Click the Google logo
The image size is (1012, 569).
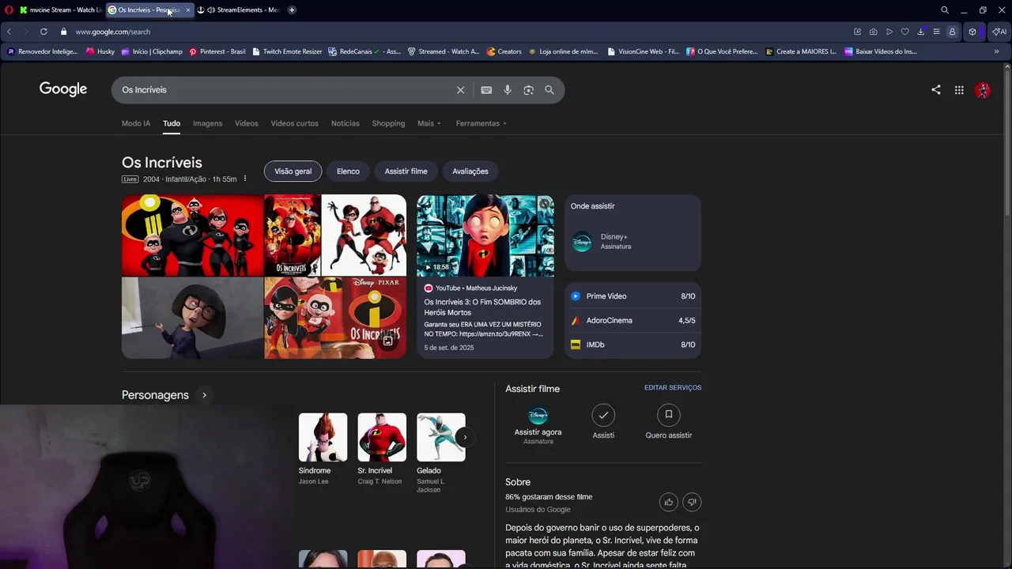[x=63, y=89]
